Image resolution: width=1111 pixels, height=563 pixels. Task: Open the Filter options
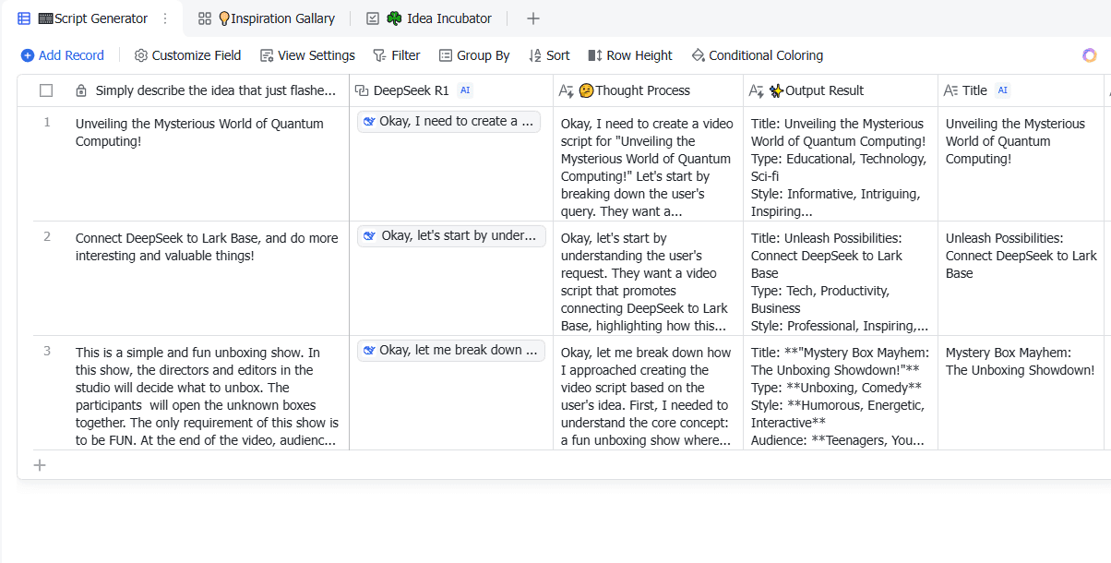coord(396,55)
